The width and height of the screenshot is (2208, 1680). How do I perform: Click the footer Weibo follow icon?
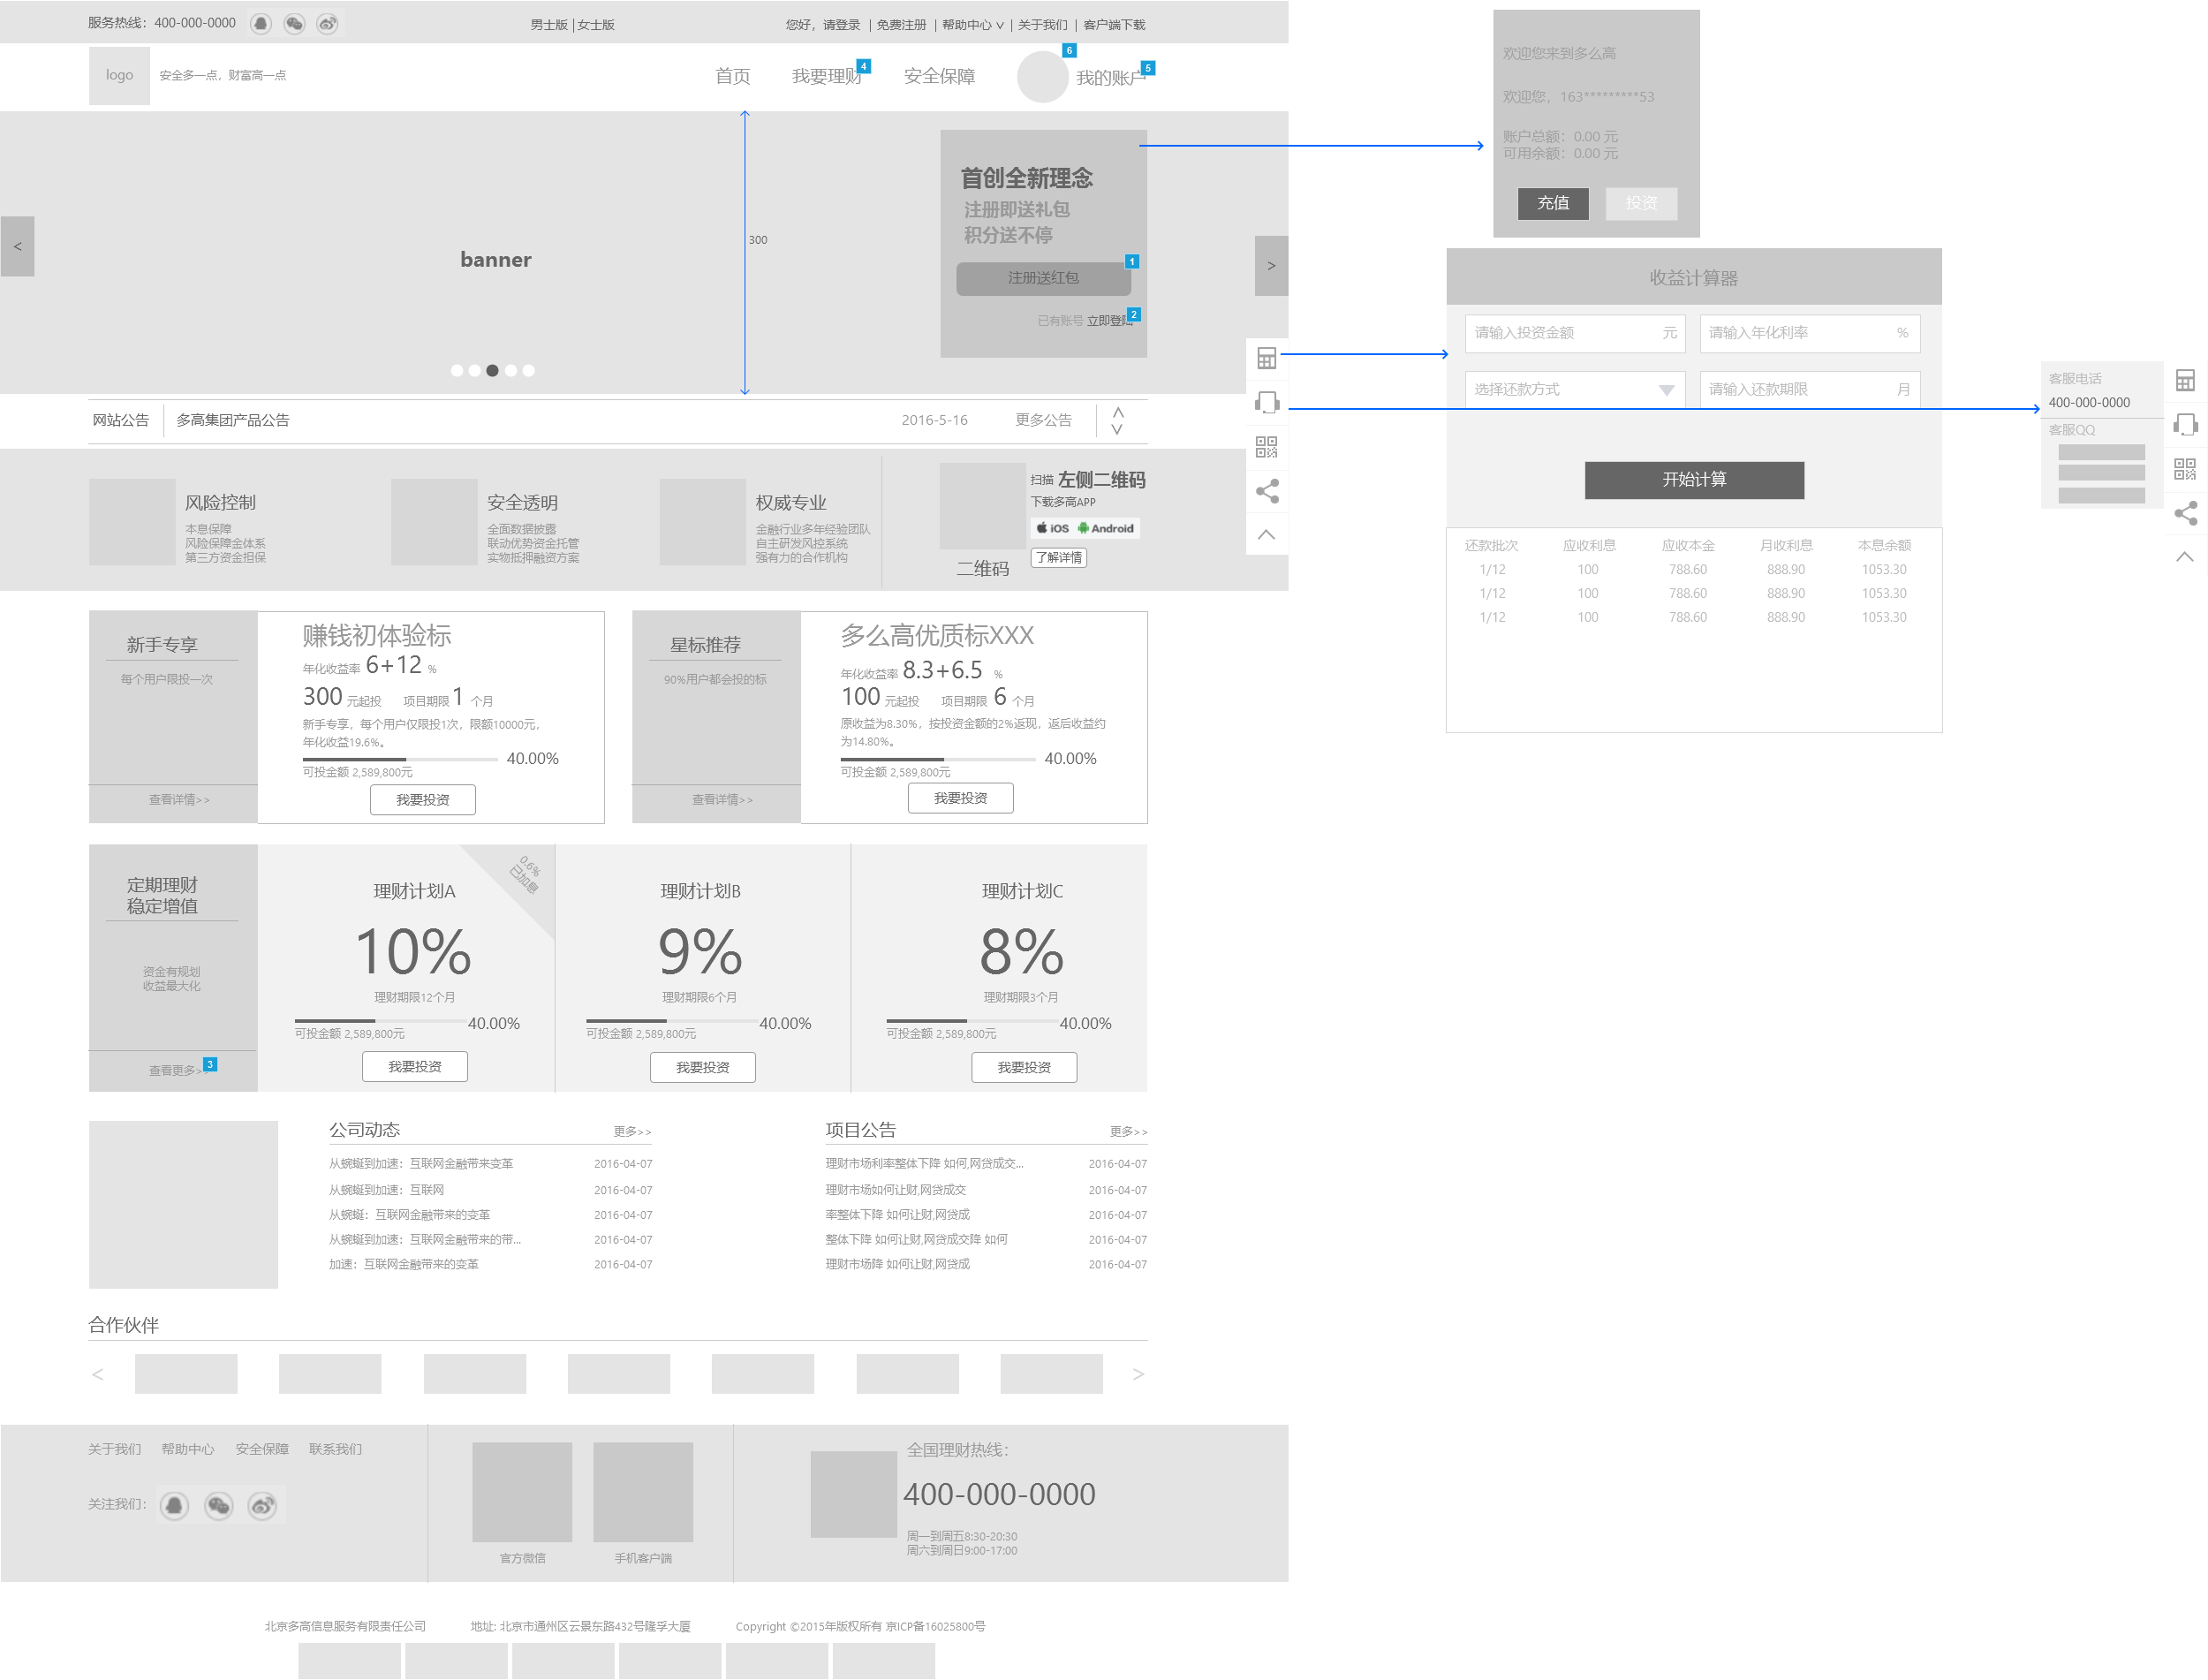point(262,1506)
